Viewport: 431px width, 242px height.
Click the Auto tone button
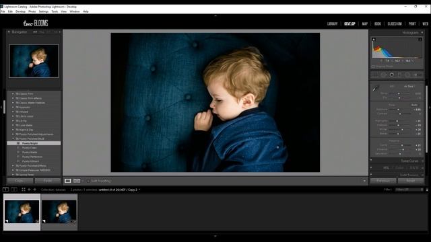tap(414, 105)
